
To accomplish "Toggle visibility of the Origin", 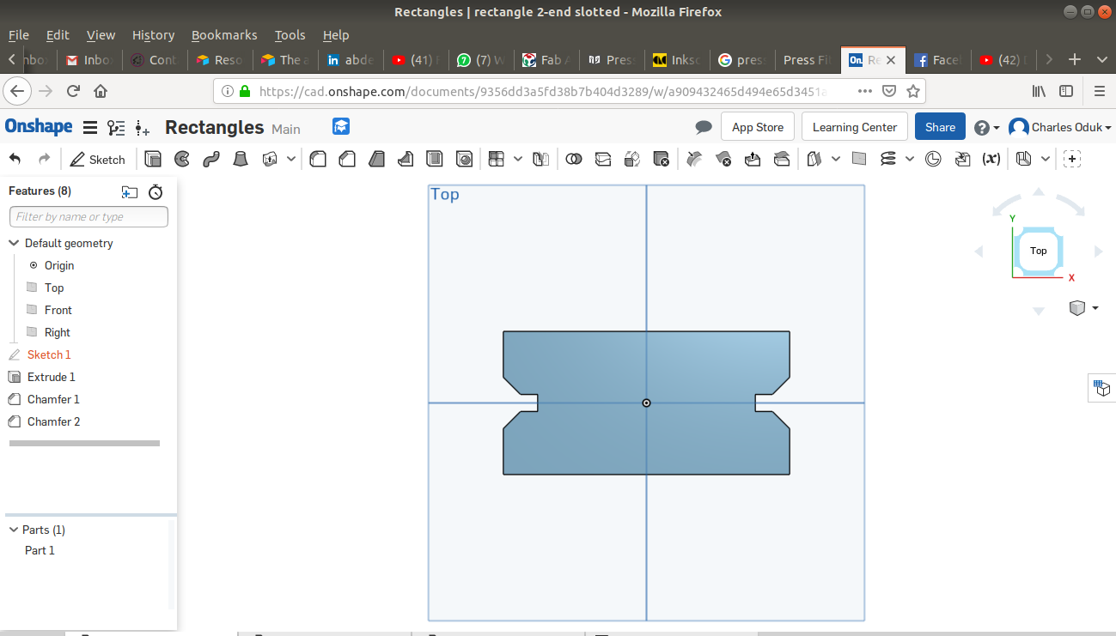I will click(x=34, y=265).
